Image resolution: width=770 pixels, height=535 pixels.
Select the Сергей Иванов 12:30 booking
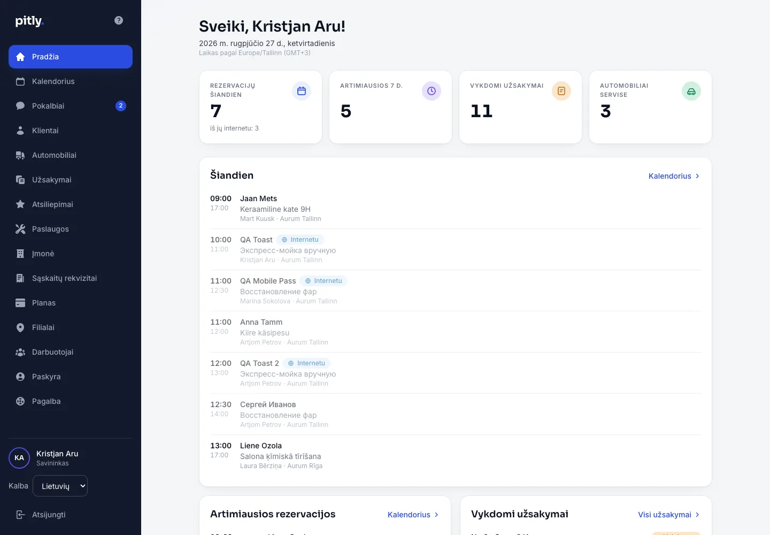tap(456, 414)
